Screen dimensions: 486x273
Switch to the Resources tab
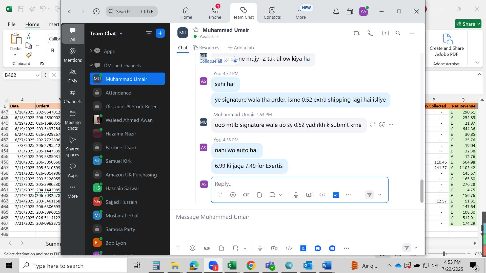[x=206, y=48]
